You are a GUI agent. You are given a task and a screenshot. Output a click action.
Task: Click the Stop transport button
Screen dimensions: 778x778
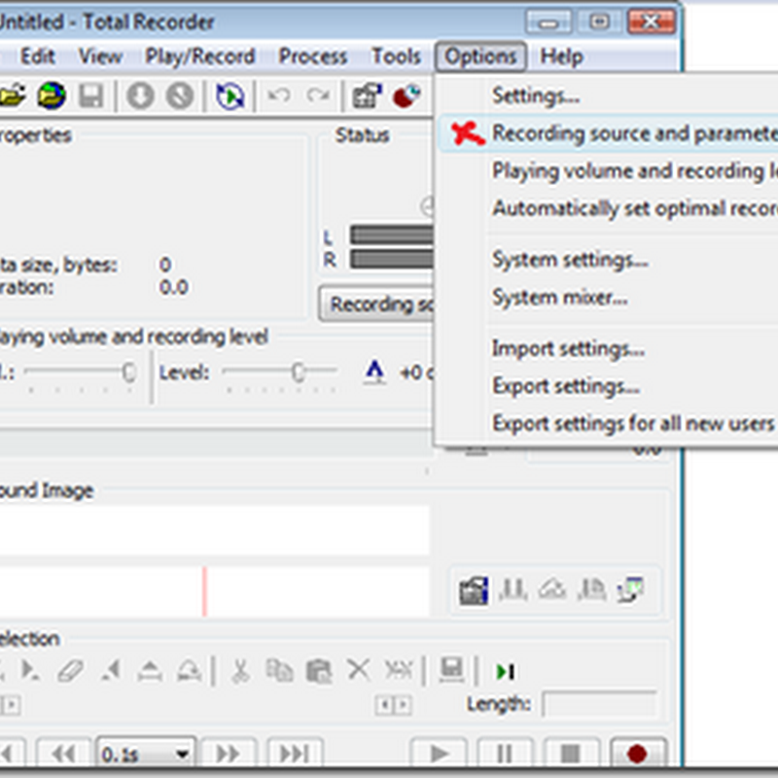571,754
